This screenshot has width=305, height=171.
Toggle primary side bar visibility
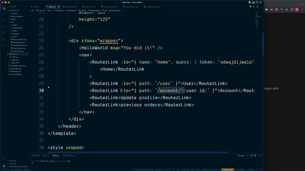click(x=250, y=2)
